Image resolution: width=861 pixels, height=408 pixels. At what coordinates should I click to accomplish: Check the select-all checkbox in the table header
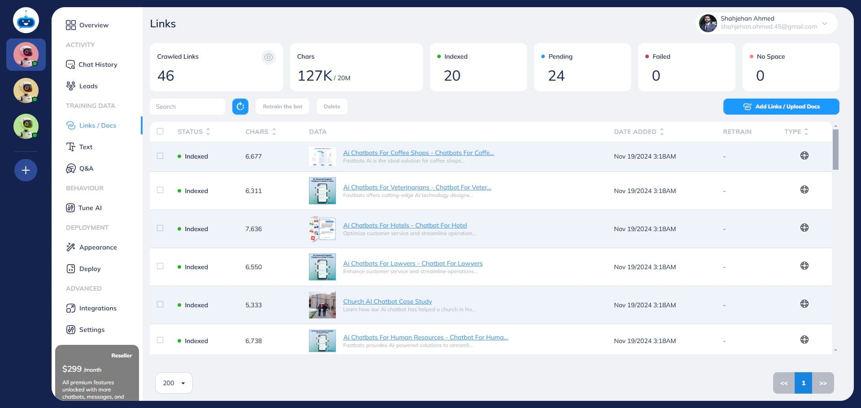pos(160,131)
